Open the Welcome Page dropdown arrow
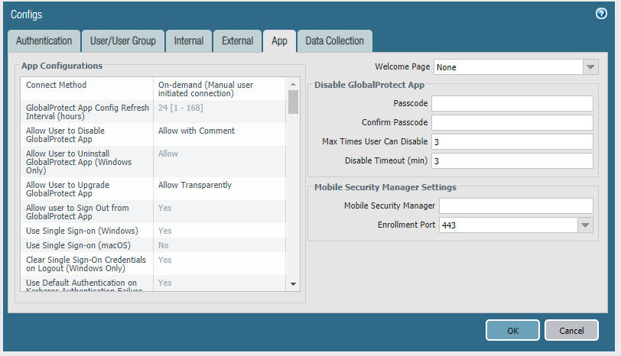Screen dimensions: 621x356 590,67
